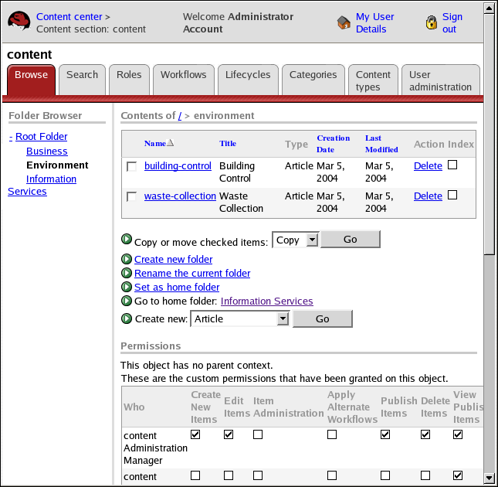
Task: Open the Search tab
Action: [83, 80]
